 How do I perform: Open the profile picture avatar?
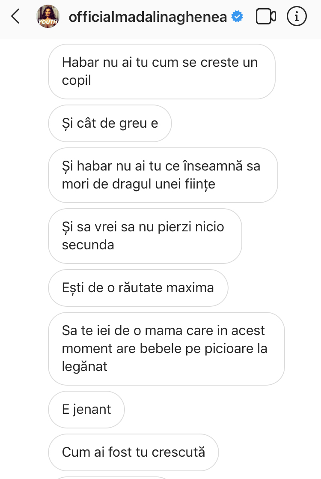[48, 16]
